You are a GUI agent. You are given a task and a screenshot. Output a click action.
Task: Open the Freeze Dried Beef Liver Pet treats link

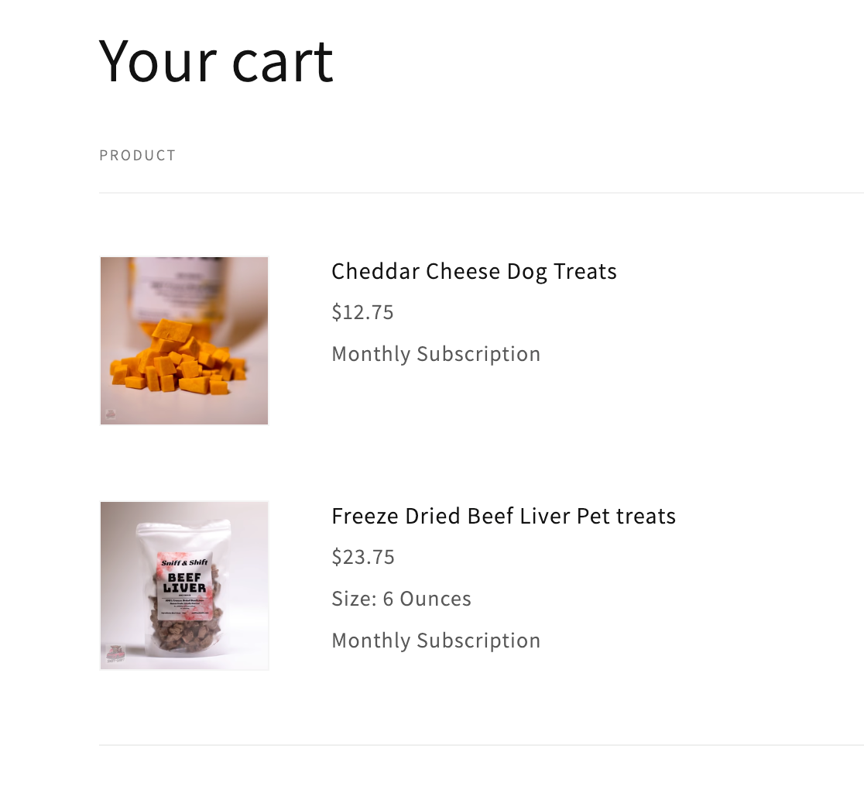[503, 516]
